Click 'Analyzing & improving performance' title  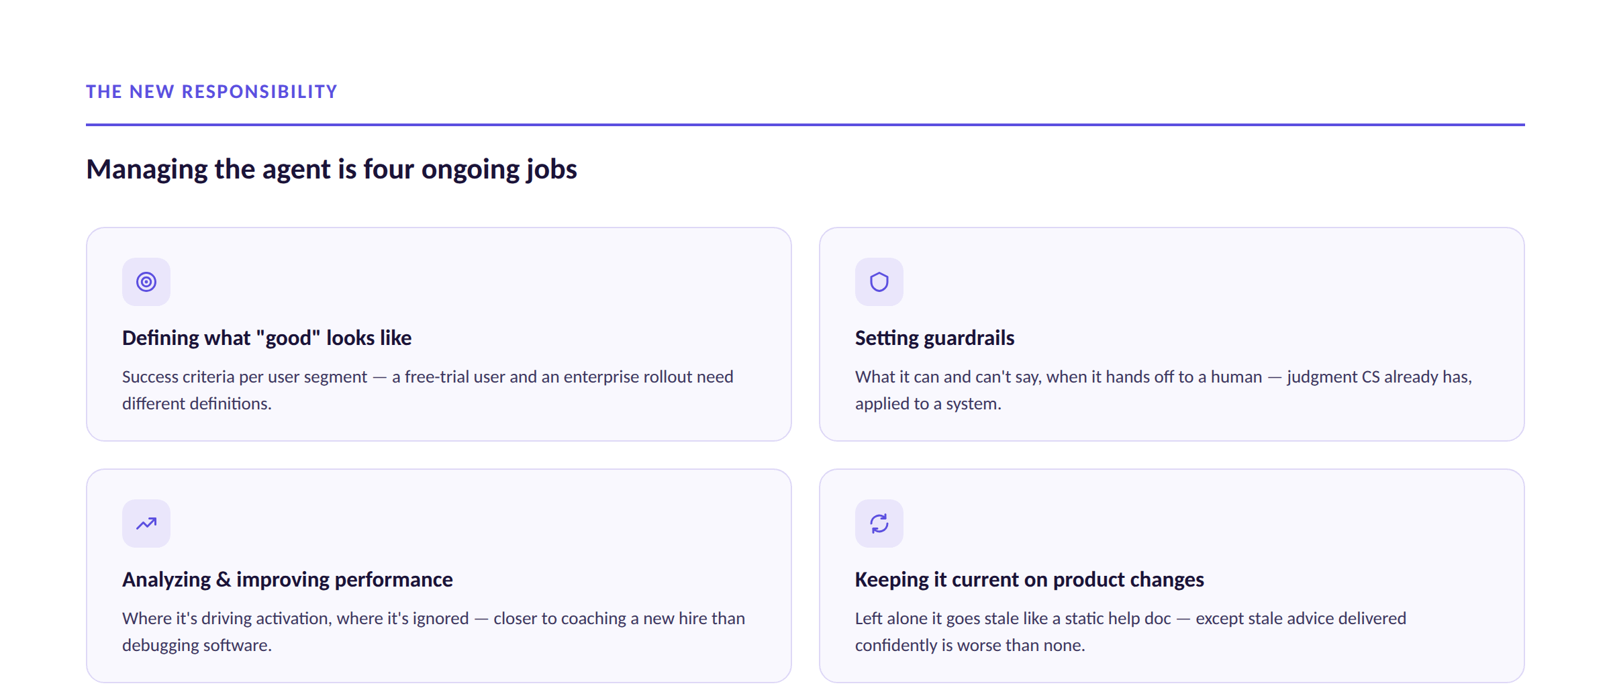(287, 579)
